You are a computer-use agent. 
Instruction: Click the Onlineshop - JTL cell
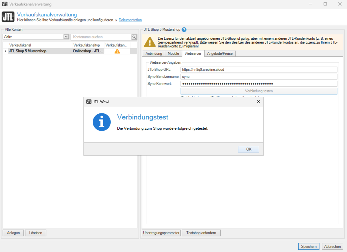coord(88,51)
